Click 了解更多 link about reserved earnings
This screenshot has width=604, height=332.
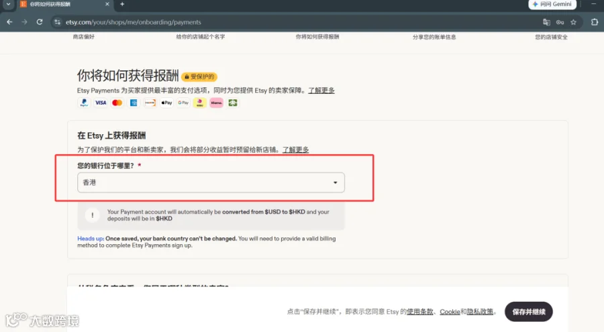tap(296, 150)
